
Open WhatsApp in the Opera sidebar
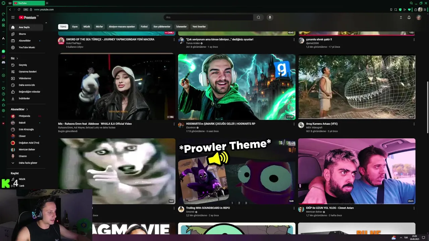point(3,51)
